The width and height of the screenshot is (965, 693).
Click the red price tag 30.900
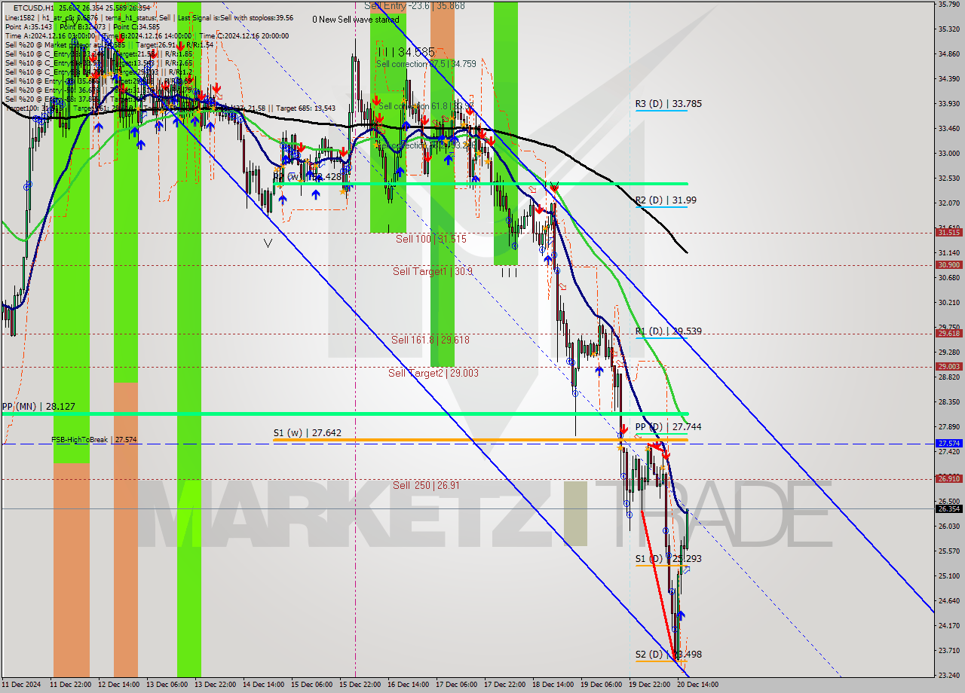(x=948, y=264)
